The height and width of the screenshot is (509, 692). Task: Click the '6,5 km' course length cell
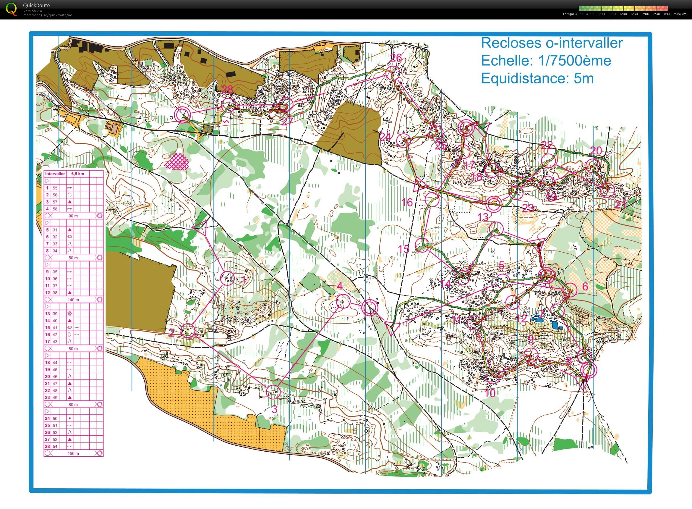78,174
